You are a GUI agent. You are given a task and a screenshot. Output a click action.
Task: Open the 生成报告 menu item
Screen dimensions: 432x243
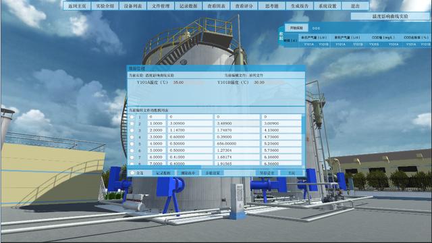coord(300,6)
